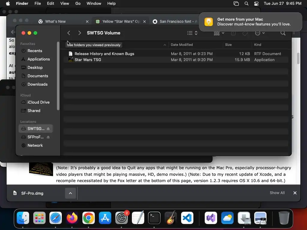The width and height of the screenshot is (307, 230).
Task: Close the Yellow Star Wars tab
Action: (144, 22)
